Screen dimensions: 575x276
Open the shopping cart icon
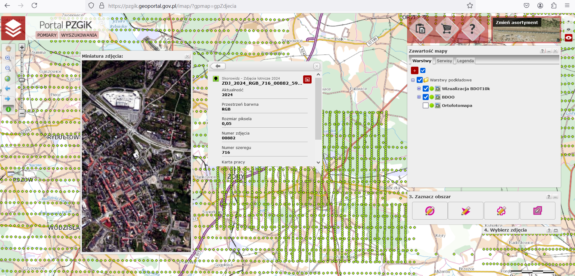(x=447, y=29)
